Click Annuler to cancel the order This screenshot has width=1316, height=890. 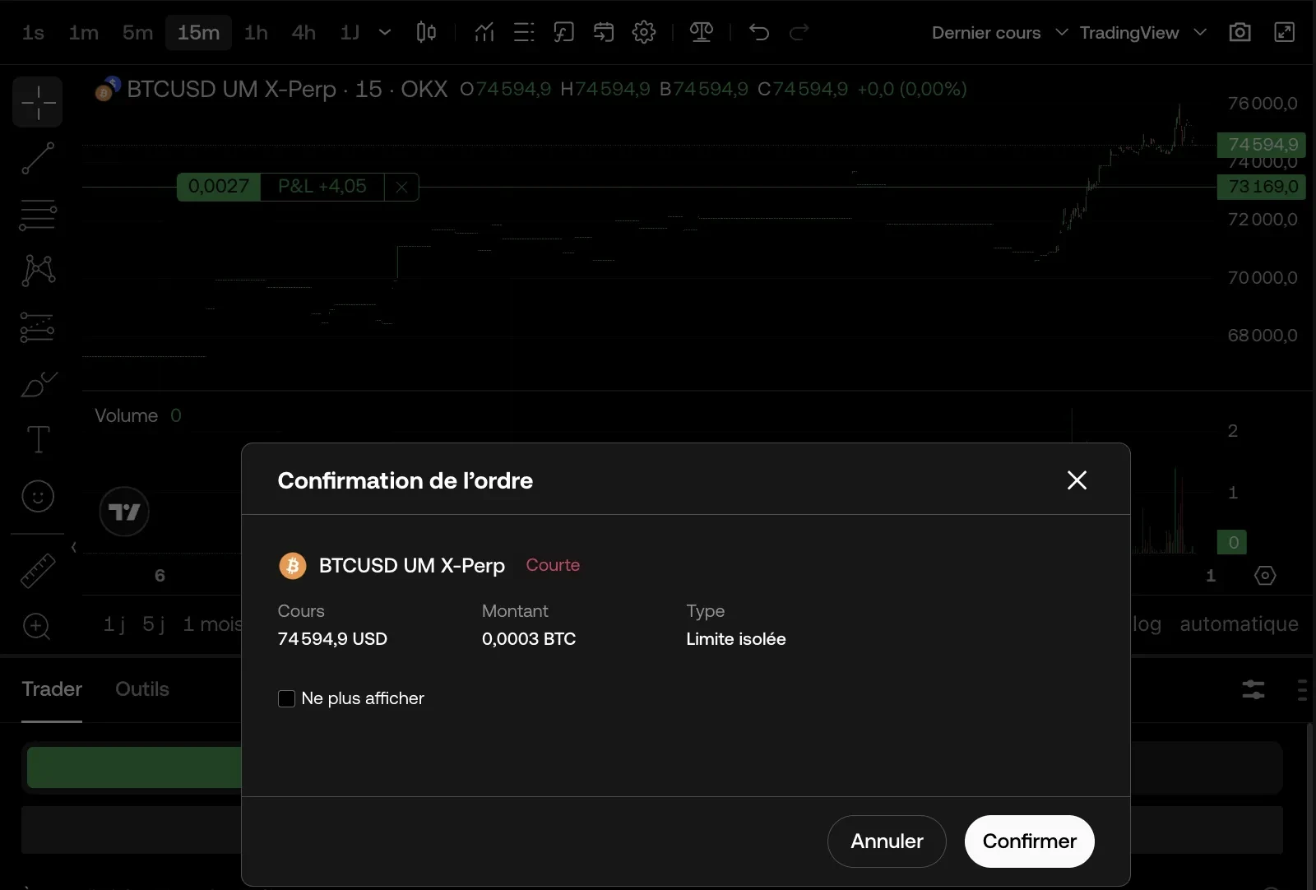click(887, 841)
